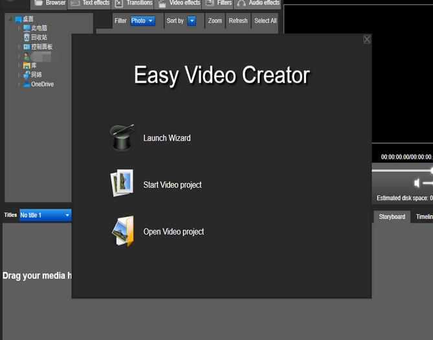433x340 pixels.
Task: Select the 回收站 tree item label
Action: pyautogui.click(x=39, y=38)
